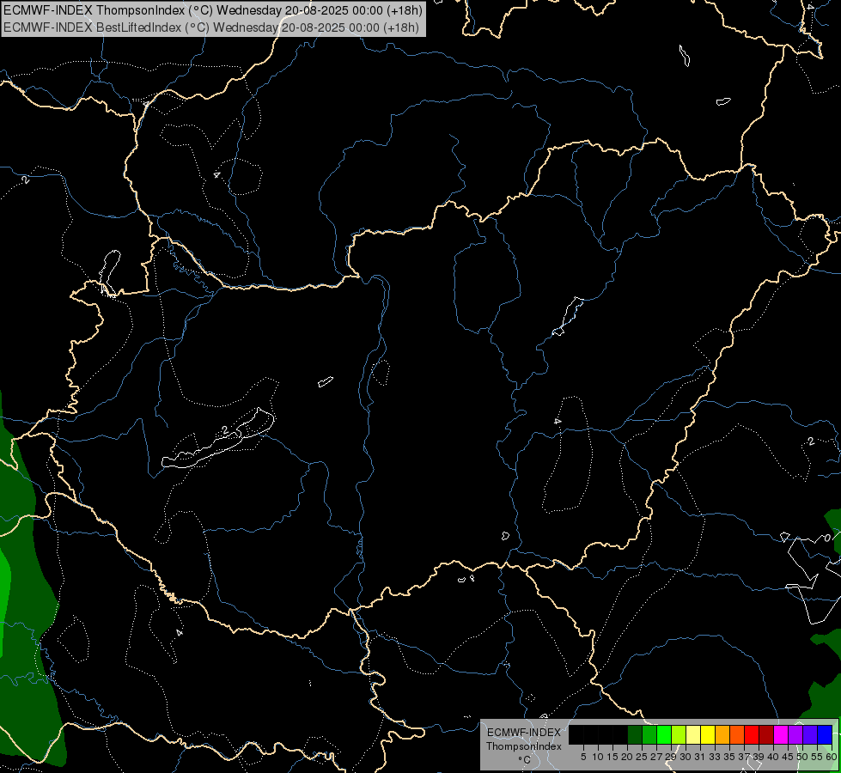The image size is (841, 773).
Task: Pick the orange 33–35 legend swatch
Action: 722,734
